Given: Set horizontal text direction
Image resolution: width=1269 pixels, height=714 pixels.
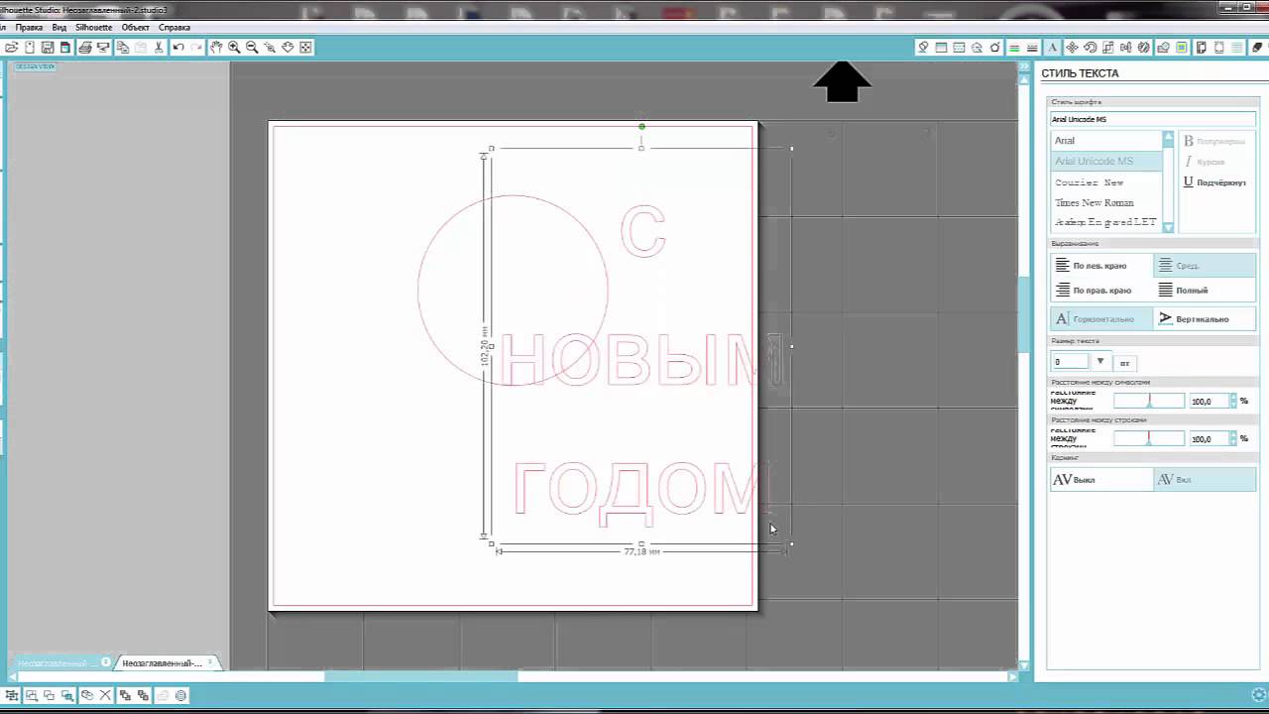Looking at the screenshot, I should 1102,319.
